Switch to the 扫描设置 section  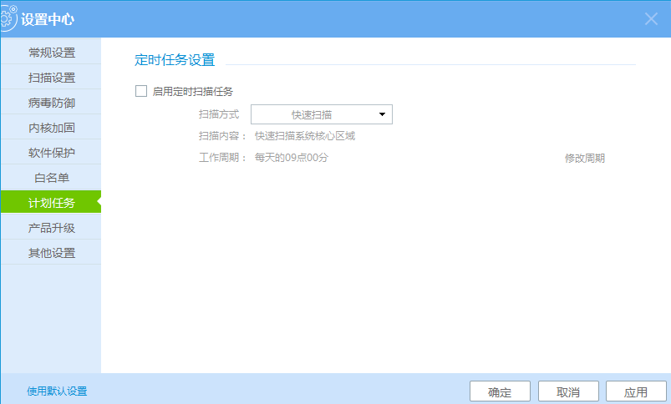click(x=51, y=78)
